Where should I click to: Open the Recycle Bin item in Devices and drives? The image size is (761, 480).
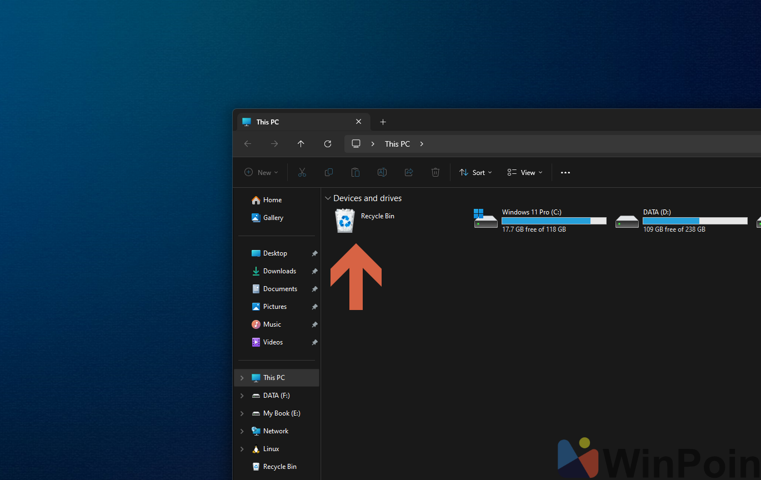(346, 221)
